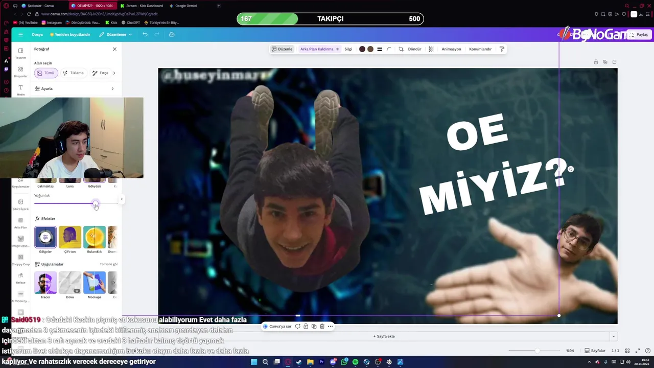Click the Paylaş share button
The image size is (654, 368).
[639, 34]
